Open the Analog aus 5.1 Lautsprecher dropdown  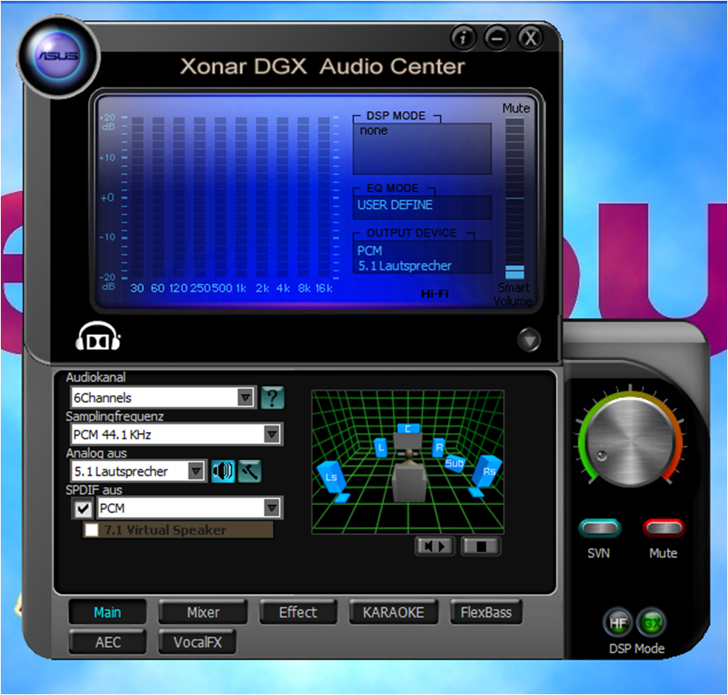pos(138,471)
